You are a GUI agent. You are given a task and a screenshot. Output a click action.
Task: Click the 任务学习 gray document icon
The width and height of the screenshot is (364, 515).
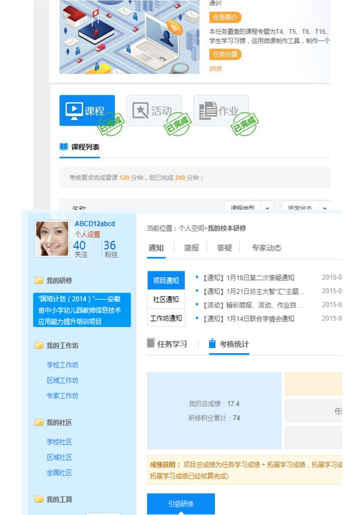tap(151, 343)
